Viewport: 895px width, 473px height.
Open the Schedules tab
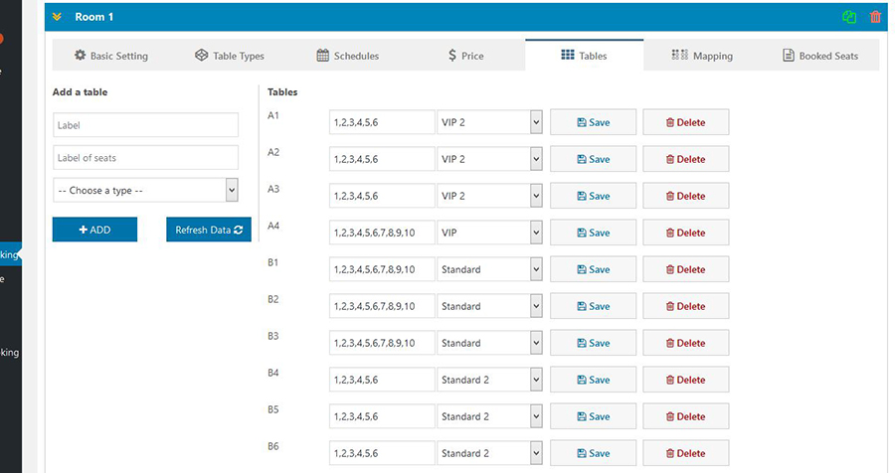coord(348,56)
